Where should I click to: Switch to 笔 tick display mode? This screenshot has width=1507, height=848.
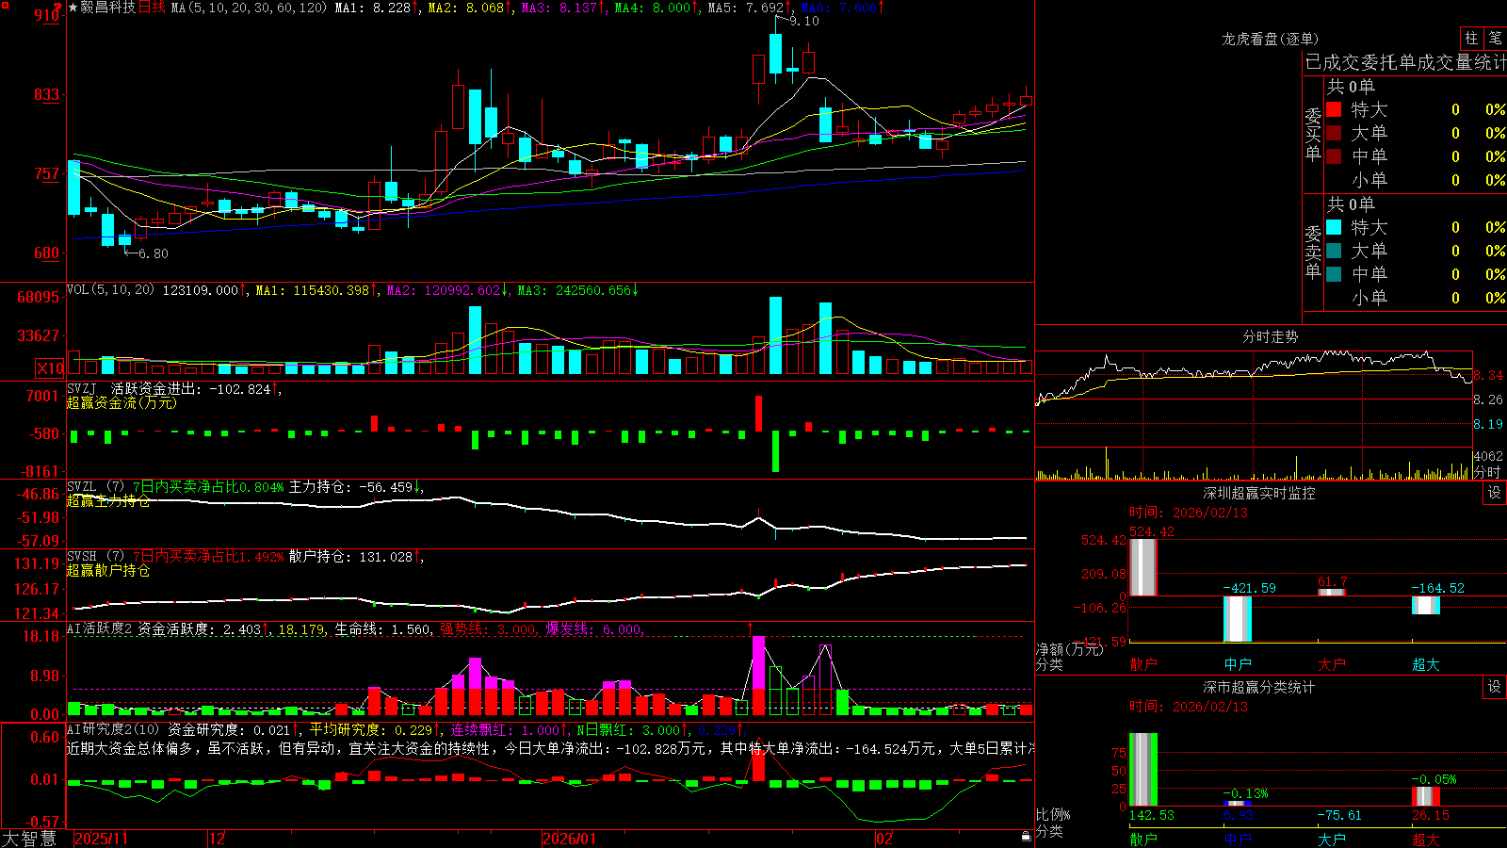tap(1495, 39)
